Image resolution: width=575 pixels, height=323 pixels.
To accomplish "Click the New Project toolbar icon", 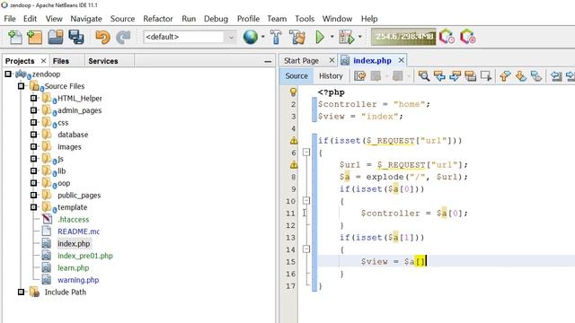I will 34,37.
